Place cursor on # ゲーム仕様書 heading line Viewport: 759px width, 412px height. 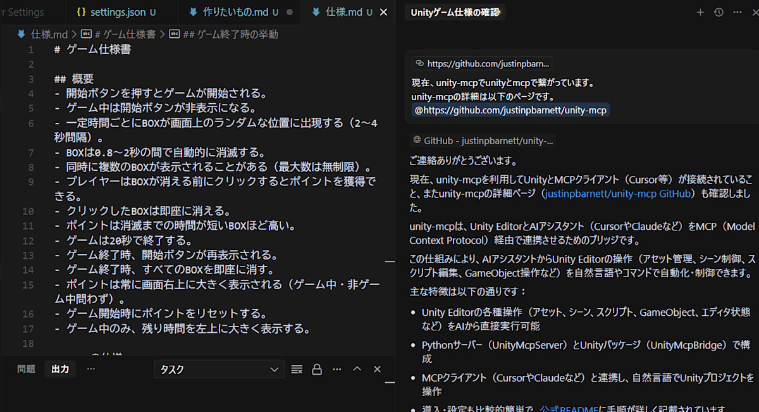93,49
